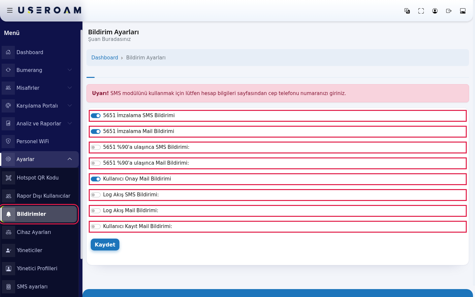Enable Log Akış Mail Bildirimi switch
The width and height of the screenshot is (475, 297).
click(x=96, y=211)
